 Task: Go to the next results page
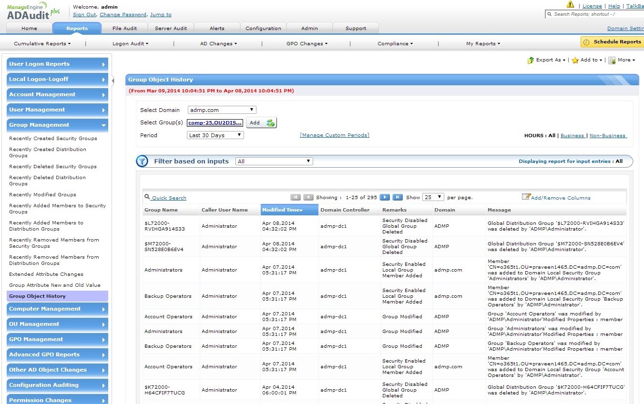[385, 197]
